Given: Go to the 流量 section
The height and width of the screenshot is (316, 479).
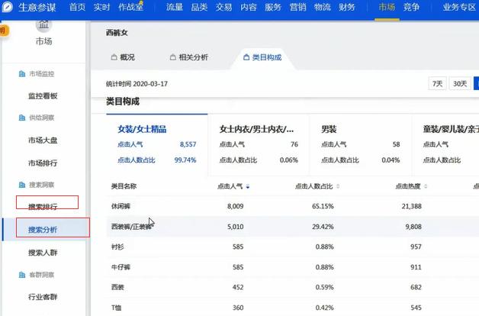Looking at the screenshot, I should [175, 7].
